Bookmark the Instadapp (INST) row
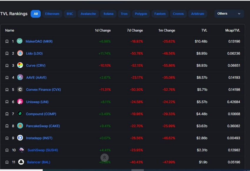The image size is (250, 171). [7, 138]
